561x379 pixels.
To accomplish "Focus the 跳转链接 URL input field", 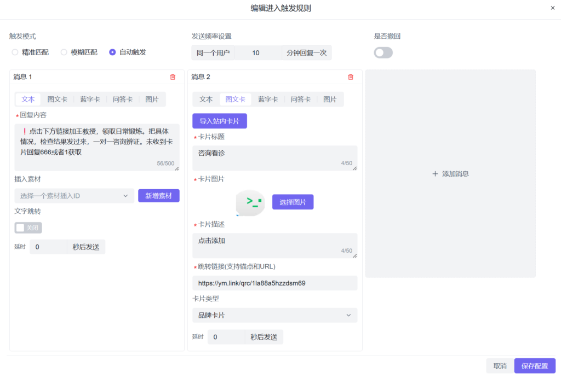I will (274, 283).
